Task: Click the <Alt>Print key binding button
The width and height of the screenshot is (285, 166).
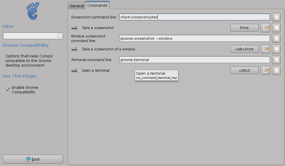Action: [x=245, y=49]
